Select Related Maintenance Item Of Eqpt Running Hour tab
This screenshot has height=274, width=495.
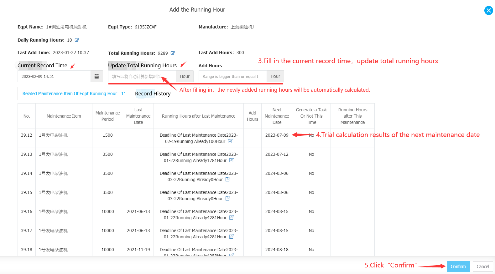(74, 94)
